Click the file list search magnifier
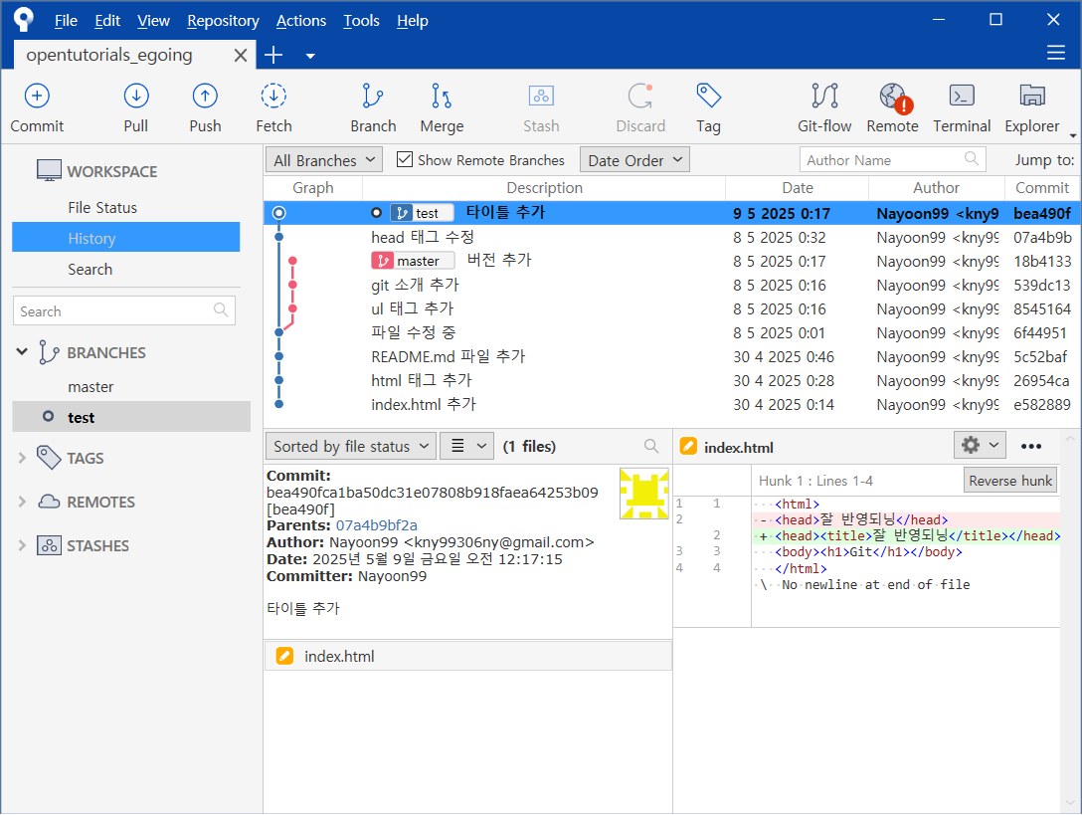This screenshot has width=1082, height=815. coord(651,446)
